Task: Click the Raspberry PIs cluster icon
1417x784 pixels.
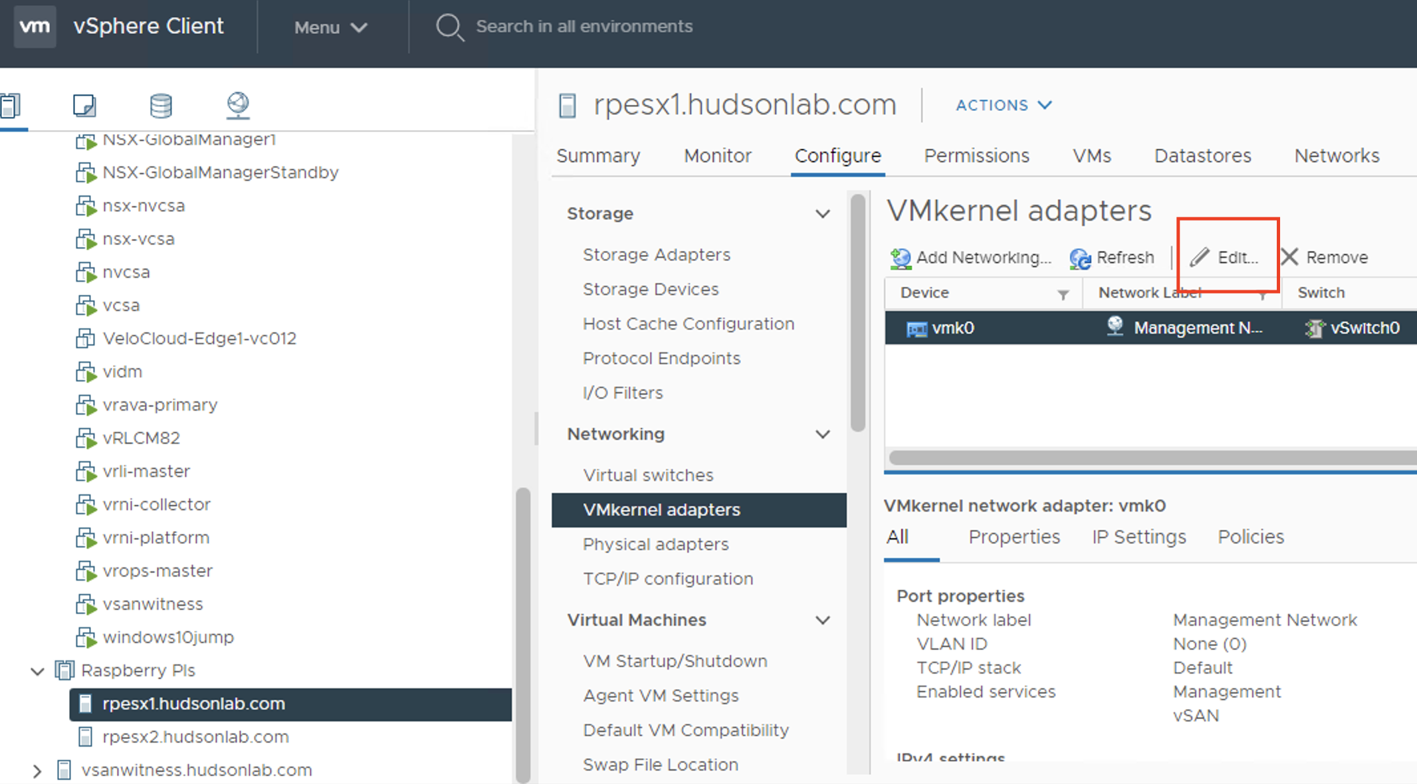Action: pyautogui.click(x=64, y=670)
